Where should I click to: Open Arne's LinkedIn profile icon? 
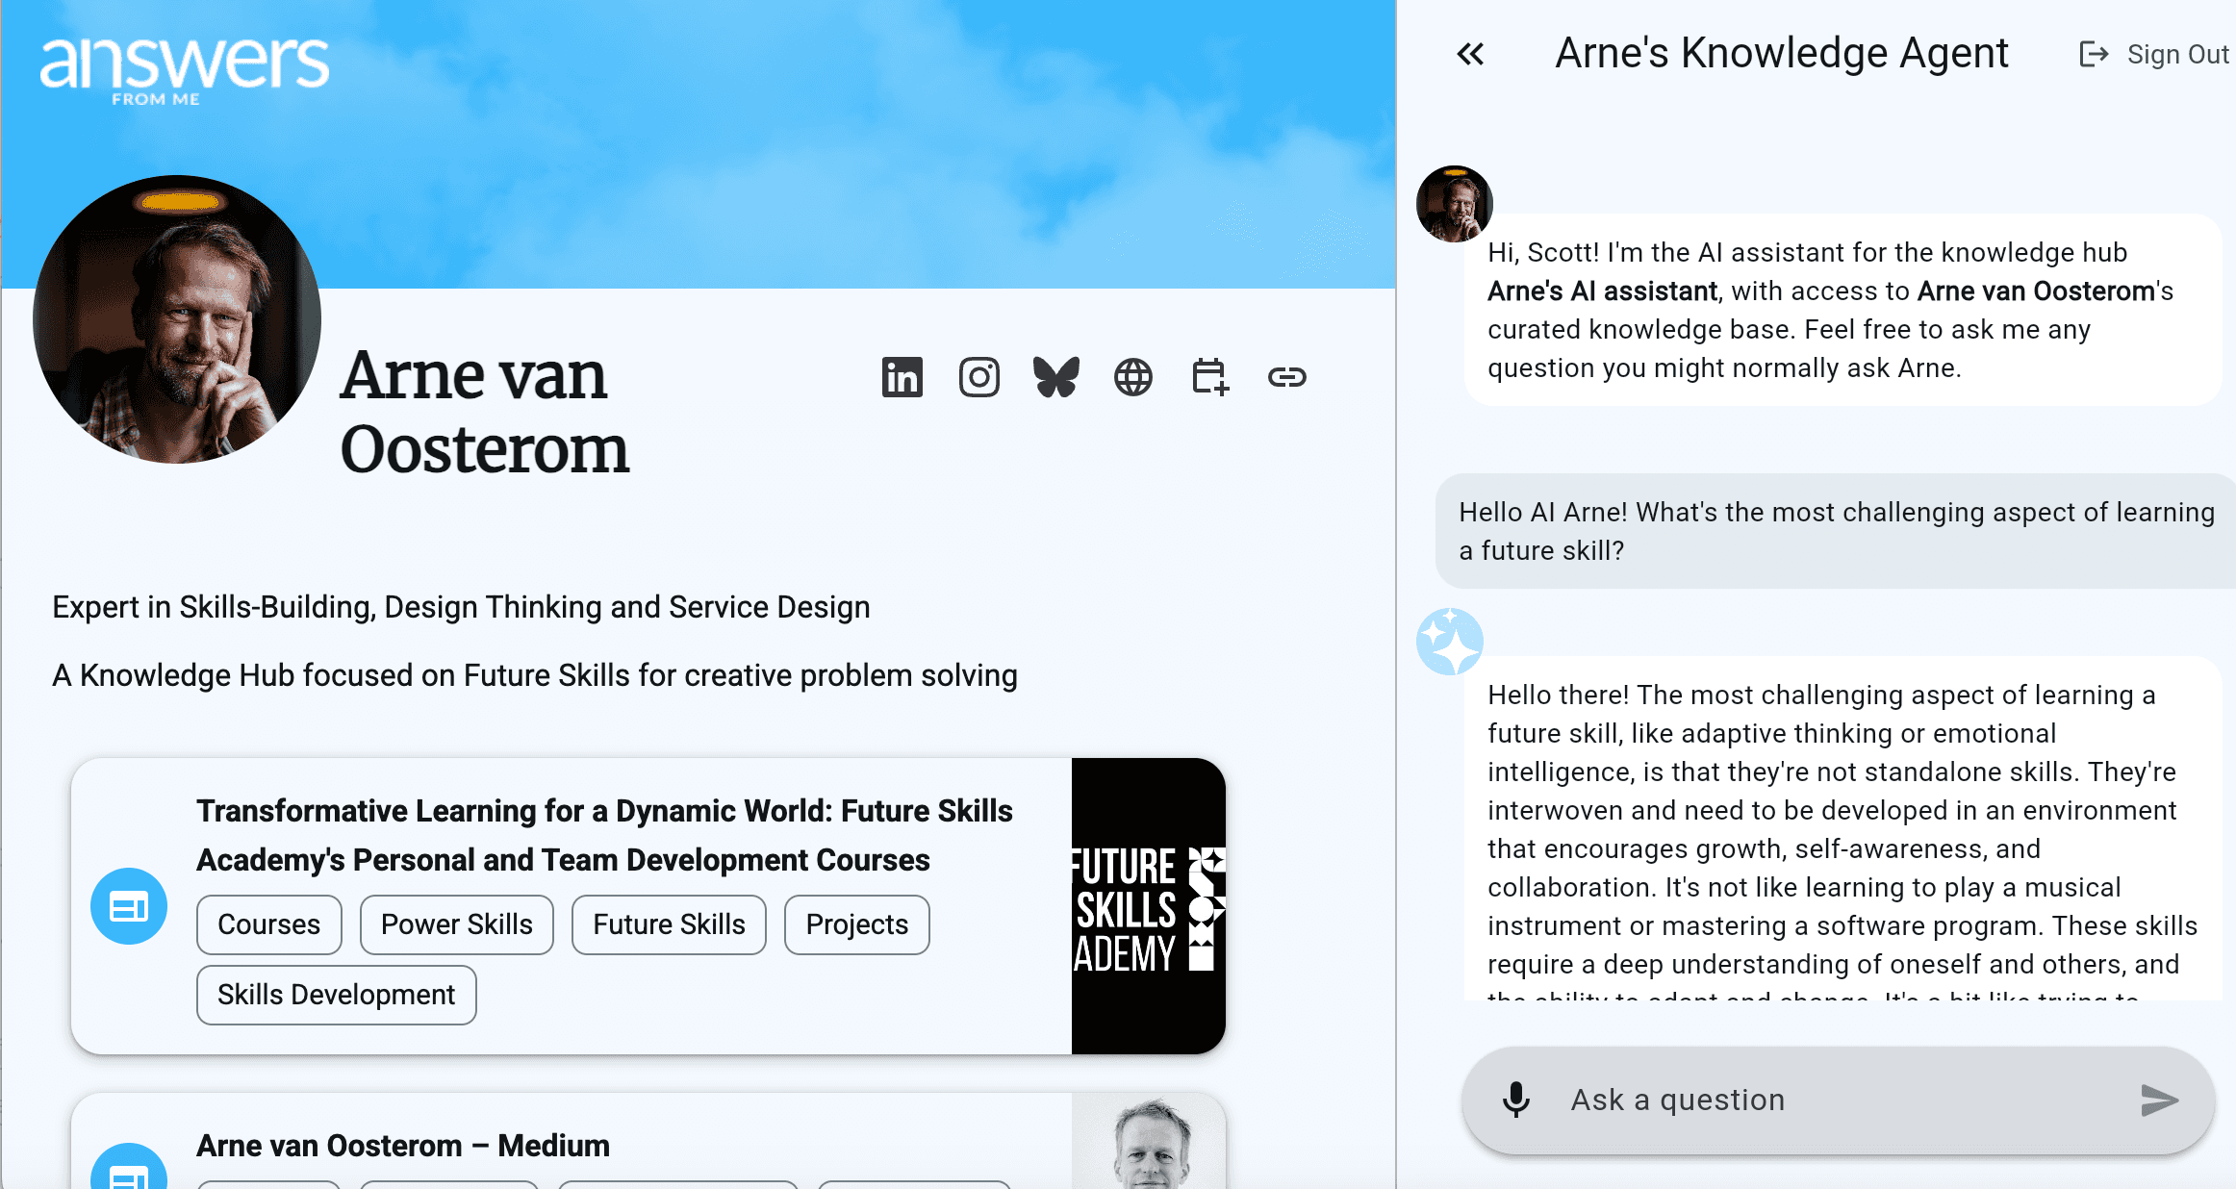(x=902, y=377)
